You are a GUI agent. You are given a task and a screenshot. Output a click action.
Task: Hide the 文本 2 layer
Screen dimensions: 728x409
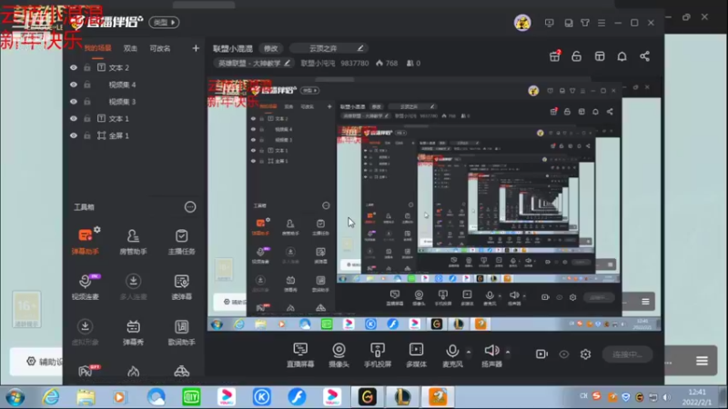point(74,67)
